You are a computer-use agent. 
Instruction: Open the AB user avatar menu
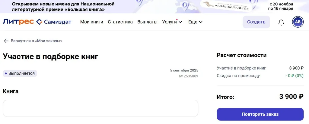[x=298, y=22]
